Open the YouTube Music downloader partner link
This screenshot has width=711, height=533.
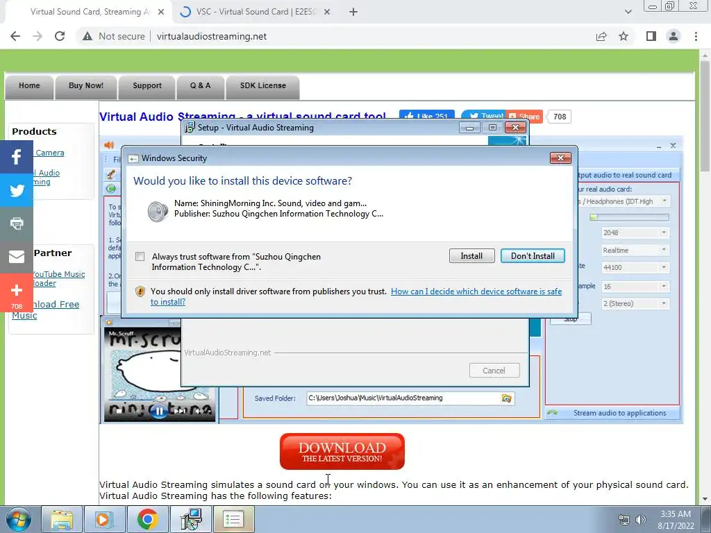[59, 279]
